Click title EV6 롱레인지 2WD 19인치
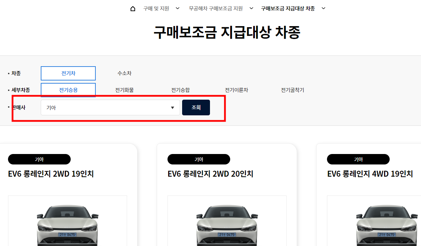421x246 pixels. pyautogui.click(x=51, y=174)
